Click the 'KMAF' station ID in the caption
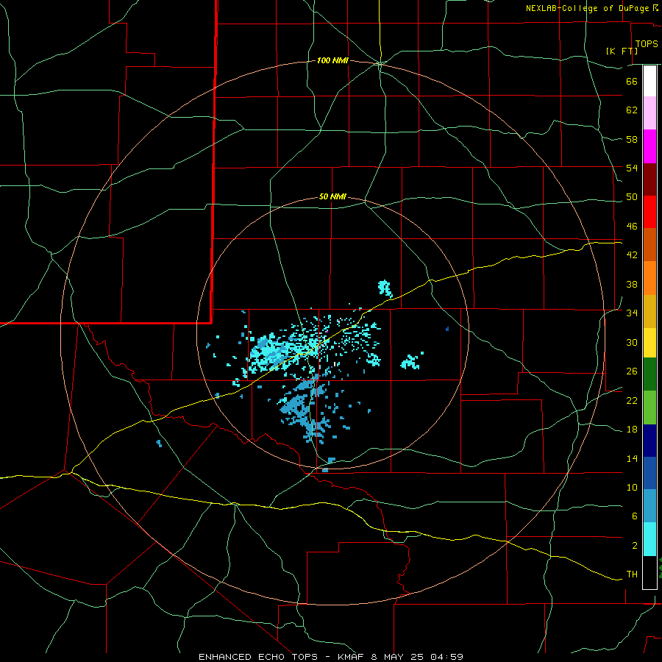The width and height of the screenshot is (662, 662). click(351, 657)
